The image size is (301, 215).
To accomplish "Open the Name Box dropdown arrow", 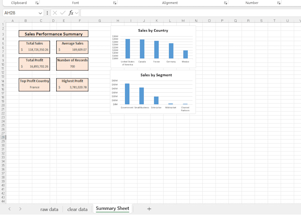I will coord(40,13).
